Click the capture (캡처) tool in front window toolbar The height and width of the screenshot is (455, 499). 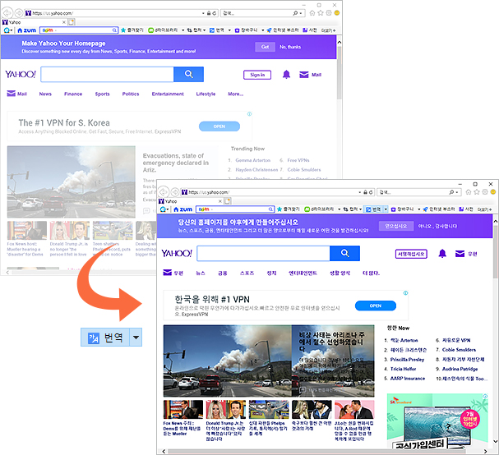click(x=351, y=209)
